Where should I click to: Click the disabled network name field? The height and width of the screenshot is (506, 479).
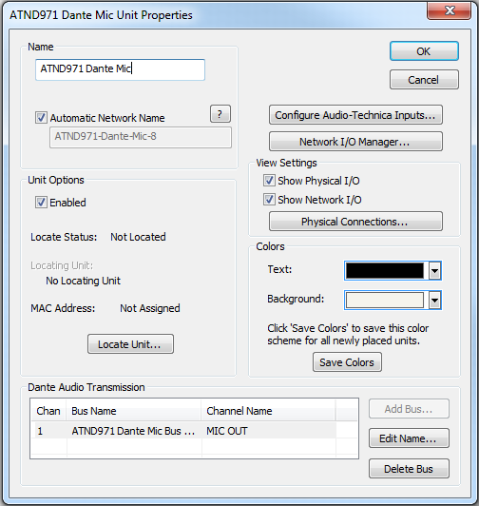pyautogui.click(x=141, y=137)
